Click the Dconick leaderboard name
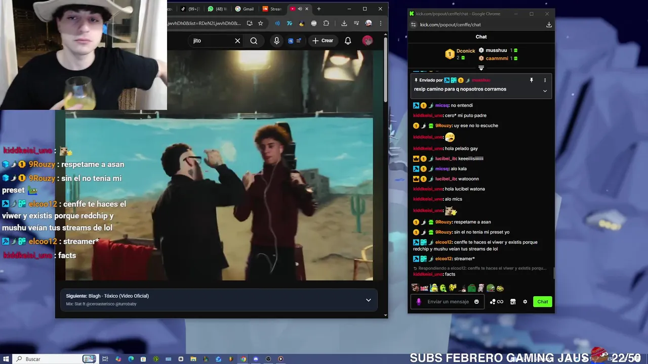Viewport: 648px width, 364px height. click(466, 51)
